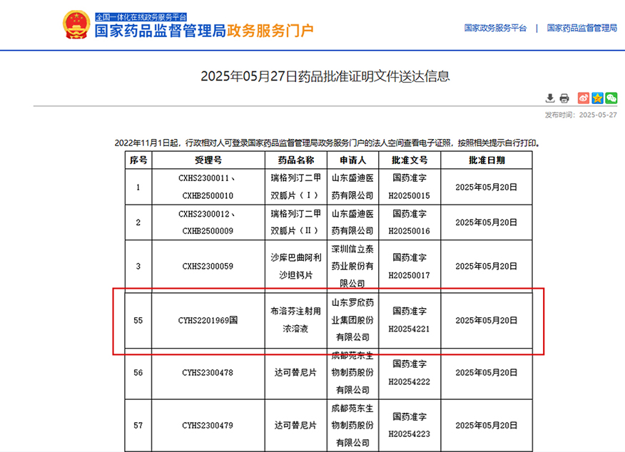Click the download icon above the table
This screenshot has width=625, height=452.
tap(549, 98)
